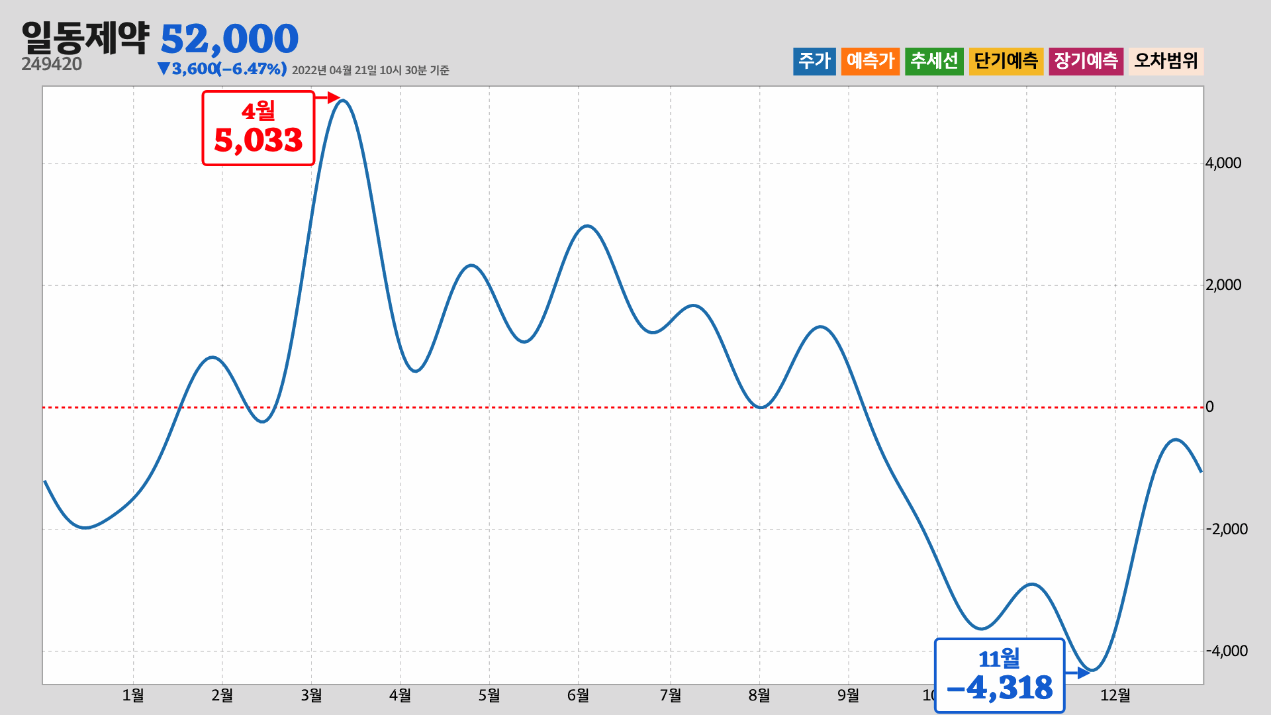This screenshot has width=1271, height=715.
Task: Click the 0 y-axis label
Action: coord(1209,407)
